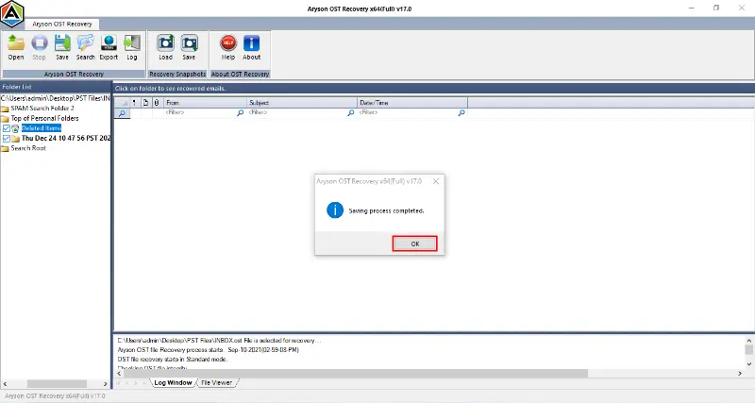
Task: Click the log window scroll up arrow
Action: 748,341
